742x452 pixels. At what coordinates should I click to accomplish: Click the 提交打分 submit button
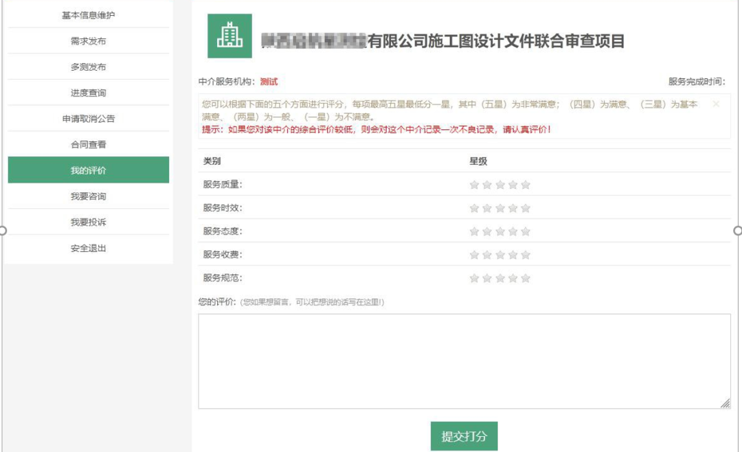pos(464,435)
